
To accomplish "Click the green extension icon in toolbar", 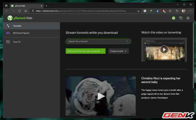I will (151, 11).
